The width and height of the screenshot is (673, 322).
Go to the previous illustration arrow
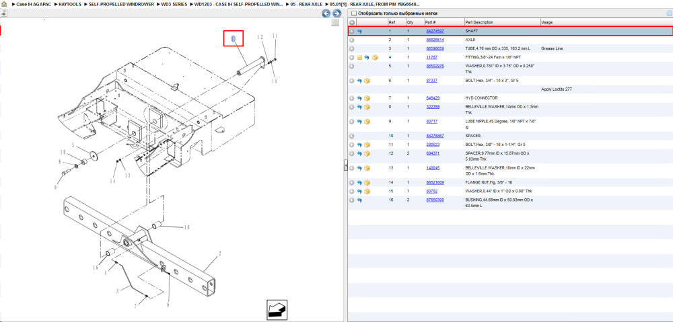326,13
